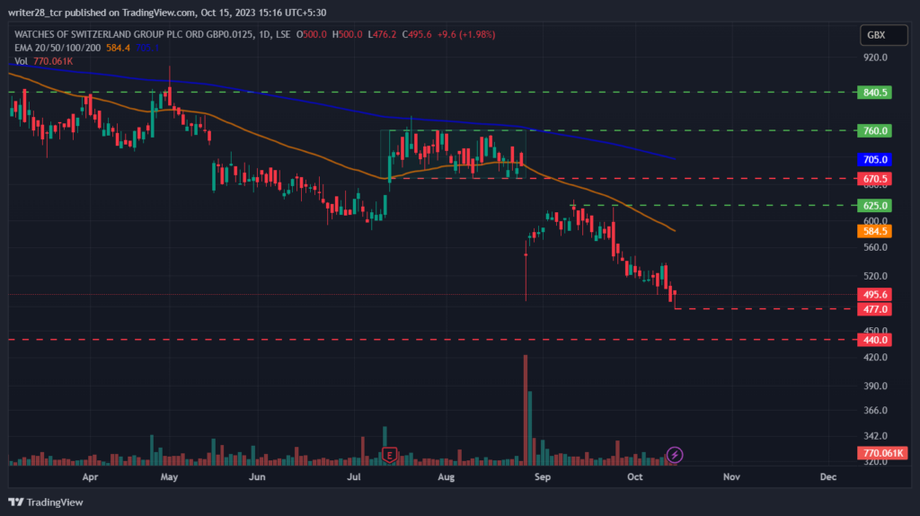The width and height of the screenshot is (920, 516).
Task: Click the red 440.0 price label
Action: [x=874, y=340]
